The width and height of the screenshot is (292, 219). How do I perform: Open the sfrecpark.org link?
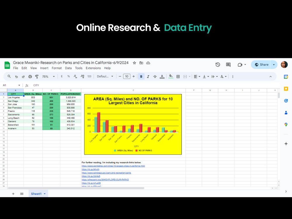pyautogui.click(x=105, y=180)
